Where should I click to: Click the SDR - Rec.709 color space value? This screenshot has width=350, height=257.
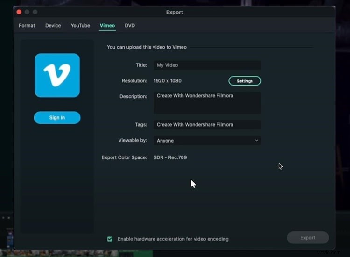pyautogui.click(x=170, y=157)
